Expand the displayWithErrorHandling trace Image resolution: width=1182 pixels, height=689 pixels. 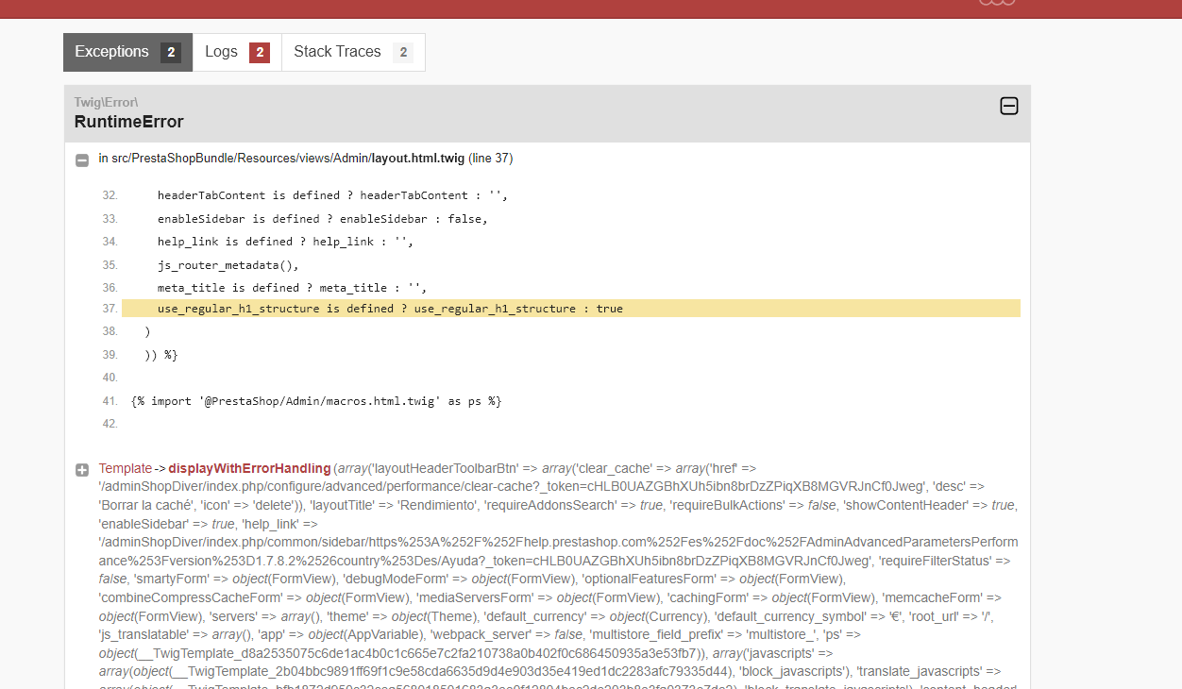(82, 470)
